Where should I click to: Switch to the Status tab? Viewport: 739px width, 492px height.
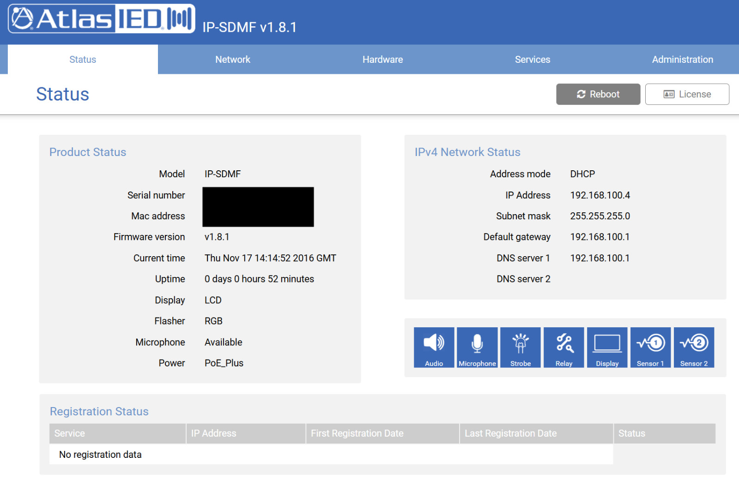coord(83,60)
